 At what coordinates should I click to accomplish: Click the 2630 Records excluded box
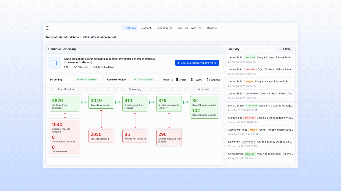click(x=101, y=136)
